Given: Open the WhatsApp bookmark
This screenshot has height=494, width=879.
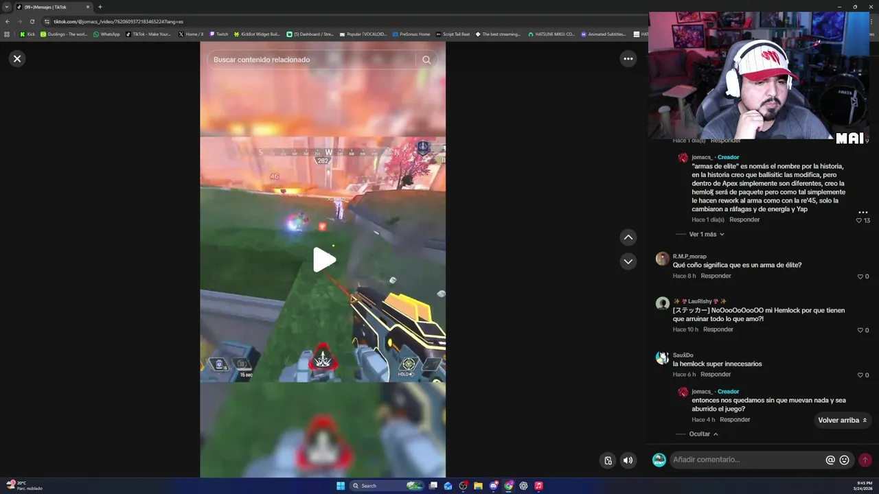Looking at the screenshot, I should 106,34.
